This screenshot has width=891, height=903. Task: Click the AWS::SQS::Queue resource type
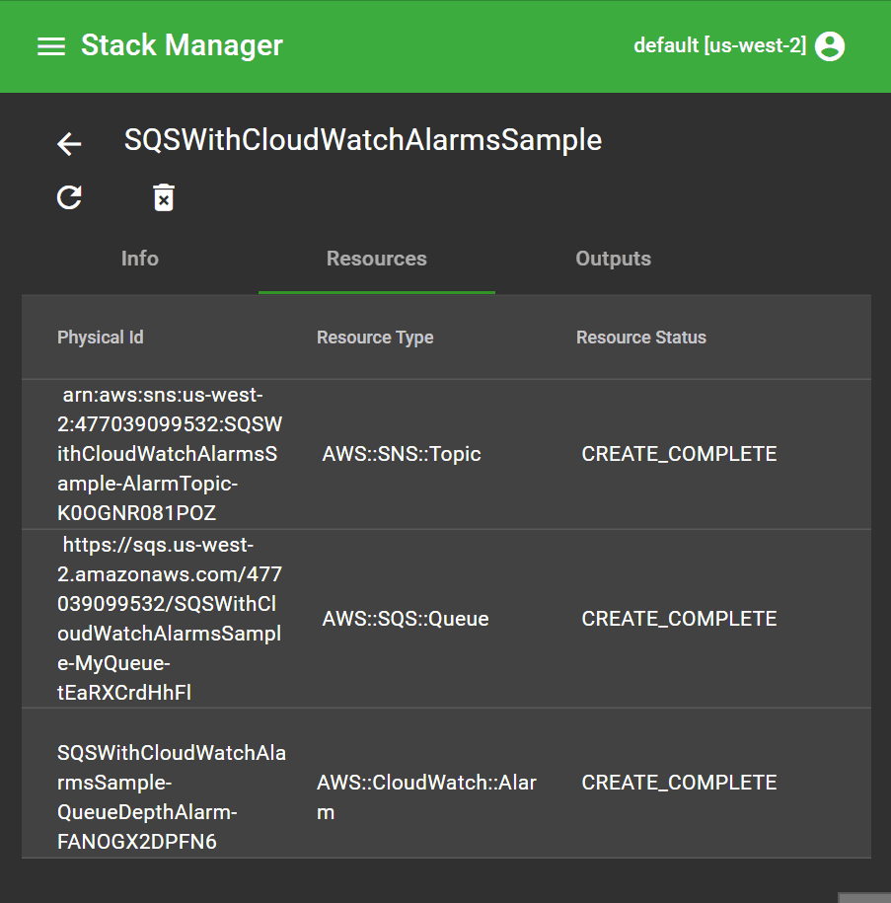click(x=406, y=619)
